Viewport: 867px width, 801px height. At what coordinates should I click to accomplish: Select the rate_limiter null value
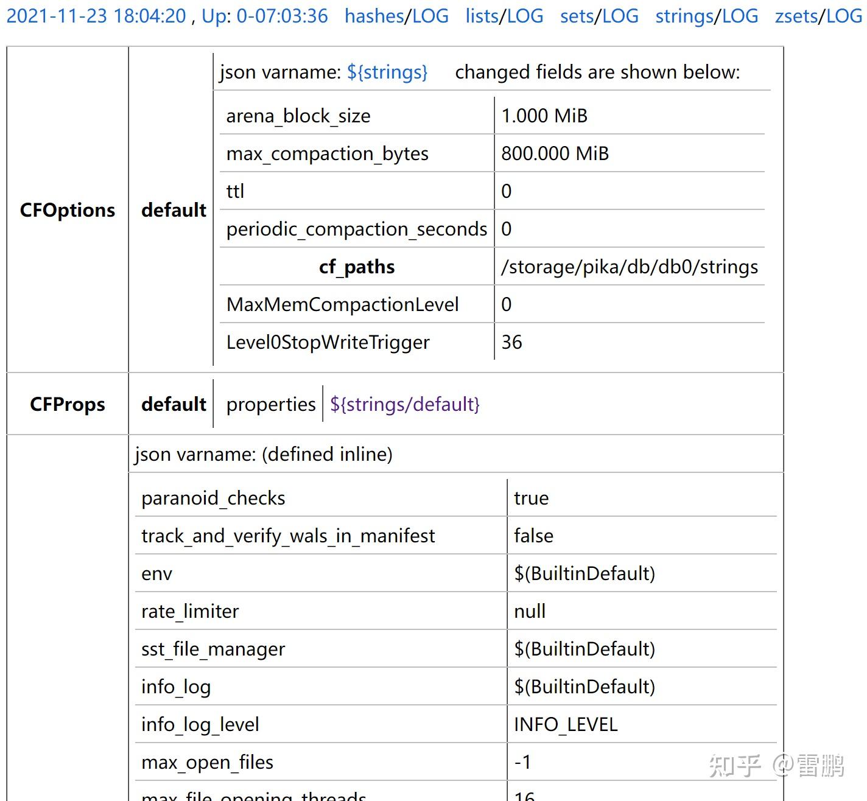pos(528,611)
